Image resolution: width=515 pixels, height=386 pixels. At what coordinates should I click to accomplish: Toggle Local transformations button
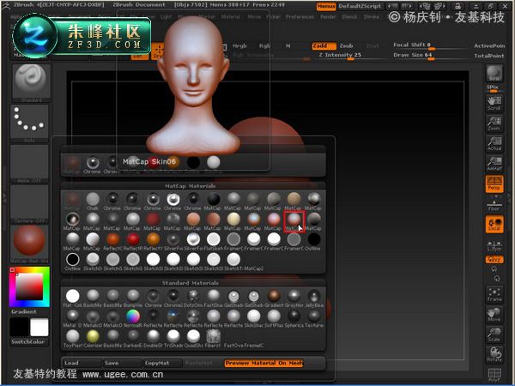click(x=494, y=224)
